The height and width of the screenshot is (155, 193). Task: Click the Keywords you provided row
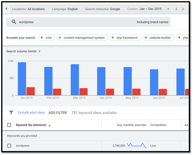[96, 136]
